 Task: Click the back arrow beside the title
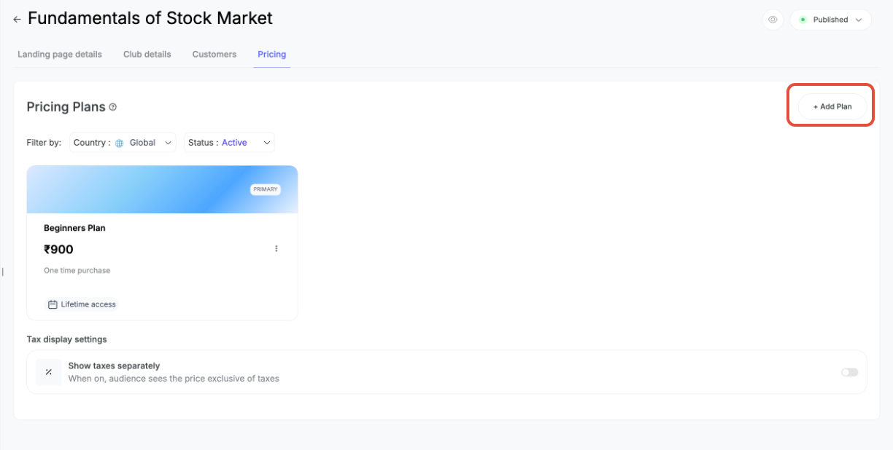coord(17,20)
